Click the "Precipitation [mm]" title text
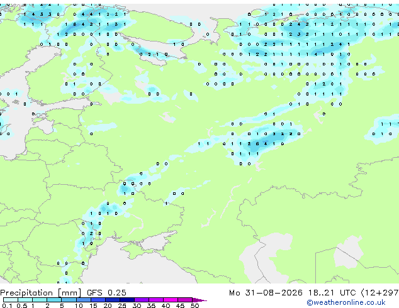The width and height of the screenshot is (399, 308). 40,293
